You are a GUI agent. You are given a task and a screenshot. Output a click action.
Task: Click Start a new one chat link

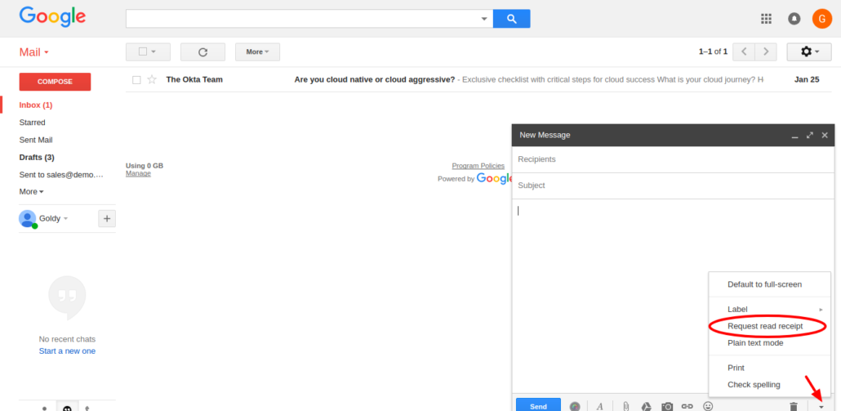[67, 351]
